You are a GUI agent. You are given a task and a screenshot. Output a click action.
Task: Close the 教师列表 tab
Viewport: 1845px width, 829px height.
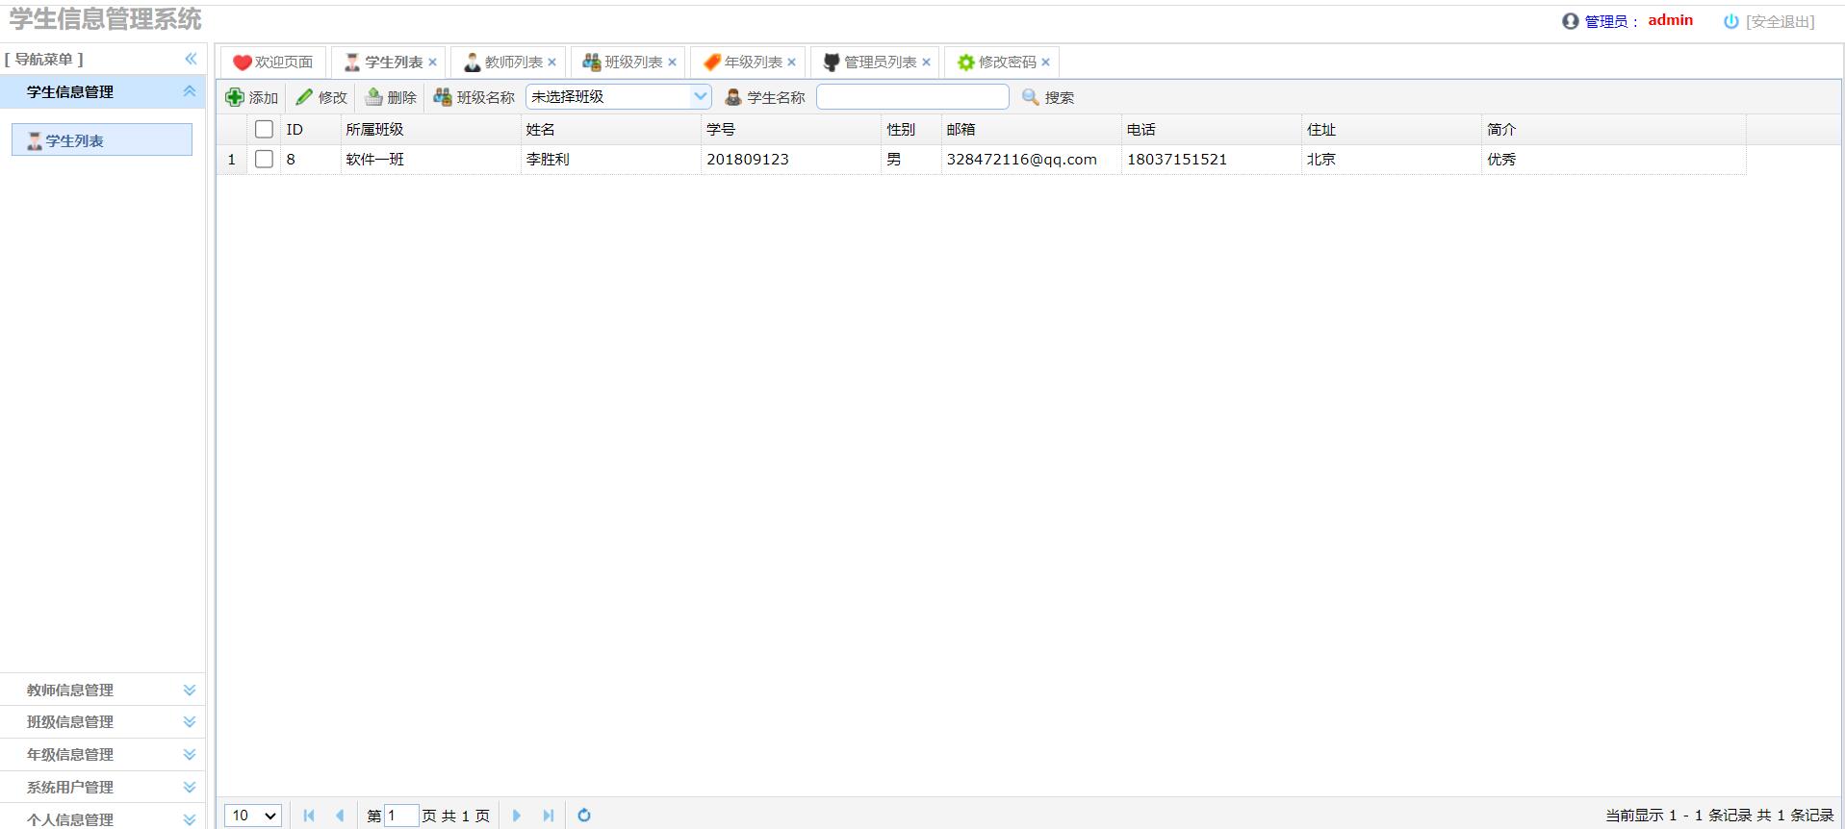click(551, 63)
